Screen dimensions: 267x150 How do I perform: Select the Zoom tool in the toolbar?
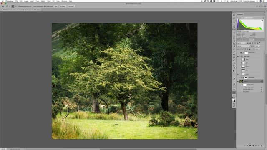point(234,92)
